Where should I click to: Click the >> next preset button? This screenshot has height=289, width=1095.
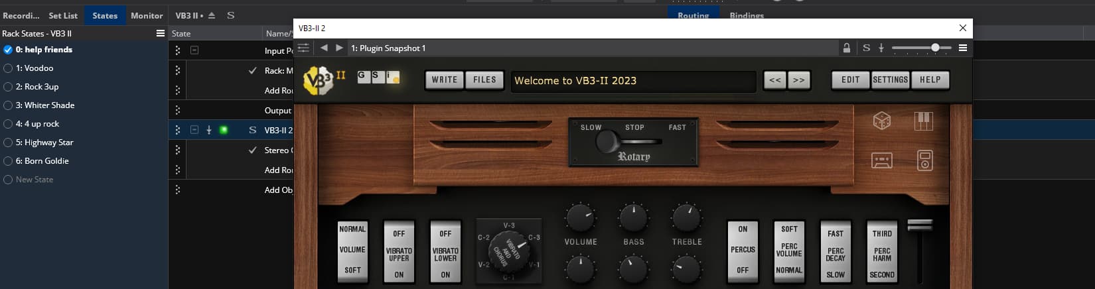798,80
